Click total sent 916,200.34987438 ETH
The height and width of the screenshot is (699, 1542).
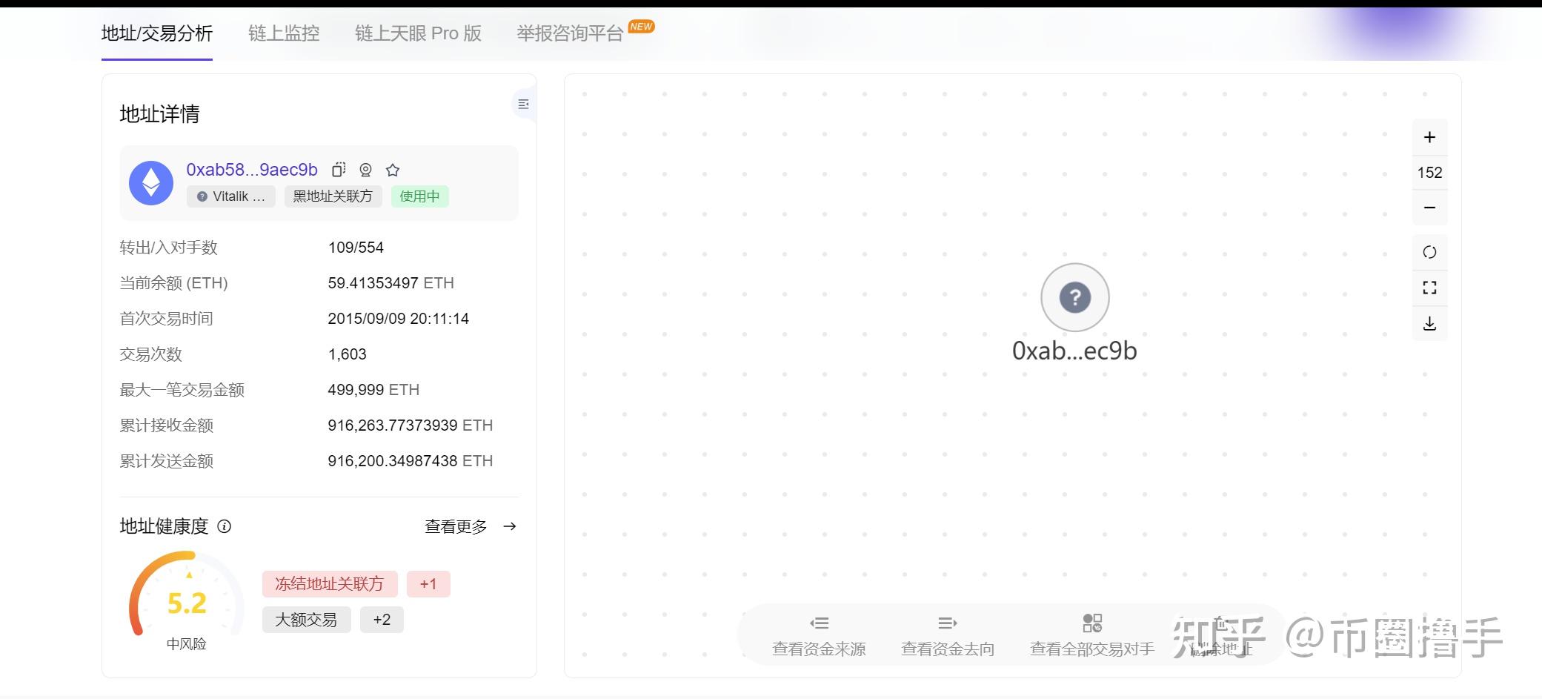tap(410, 461)
